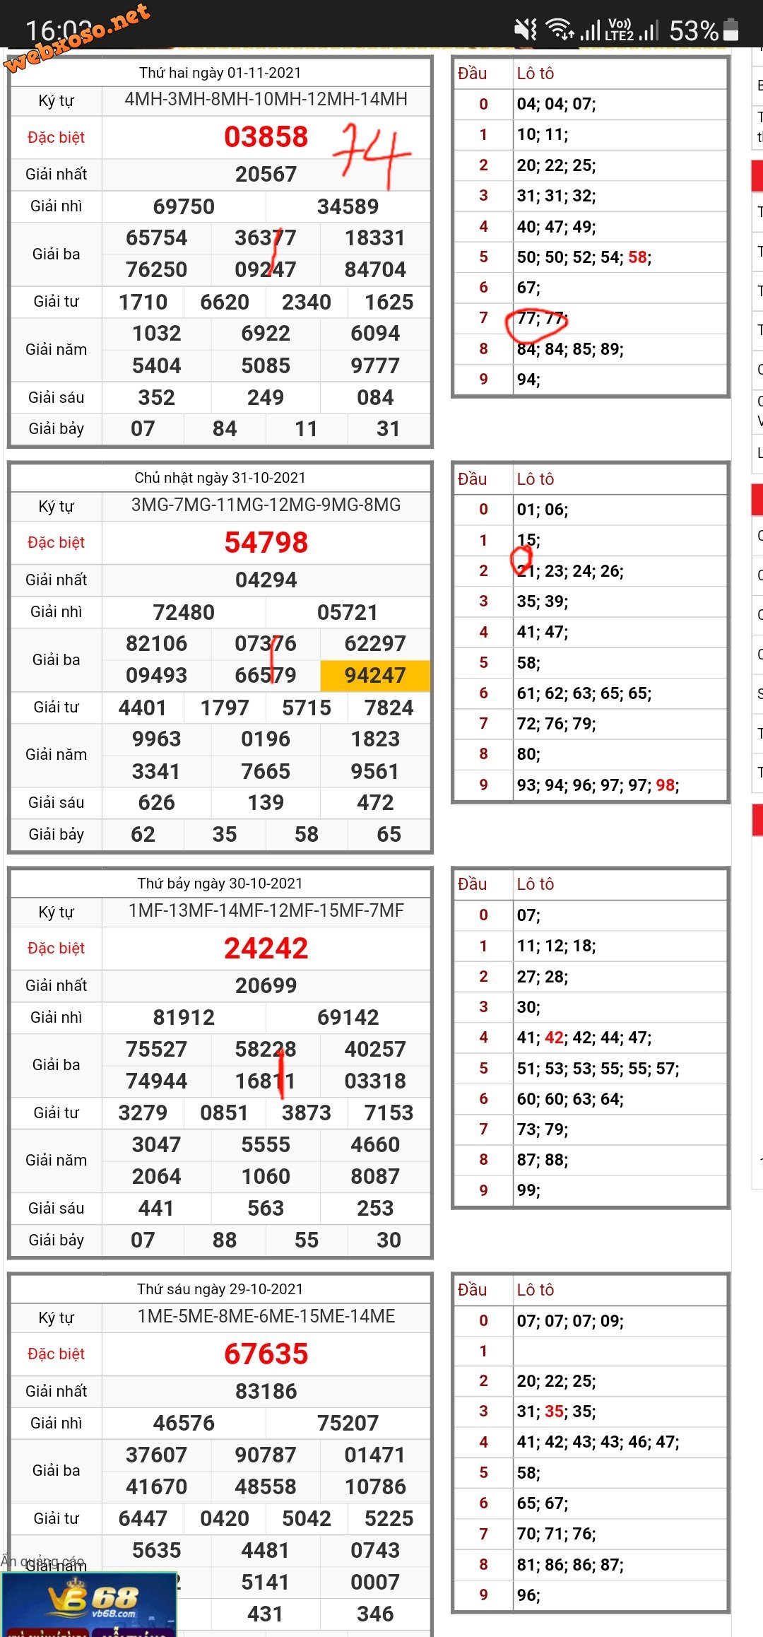Click fourth prize number 5225
The width and height of the screenshot is (763, 1637).
point(389,1519)
